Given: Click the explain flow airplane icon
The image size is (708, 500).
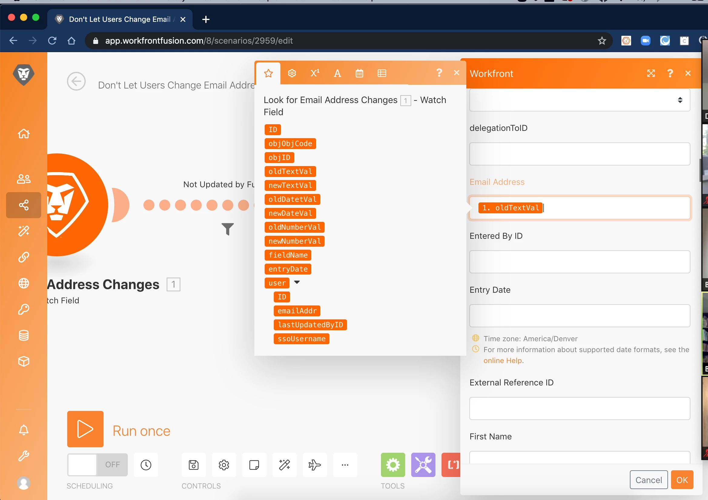Looking at the screenshot, I should 315,465.
